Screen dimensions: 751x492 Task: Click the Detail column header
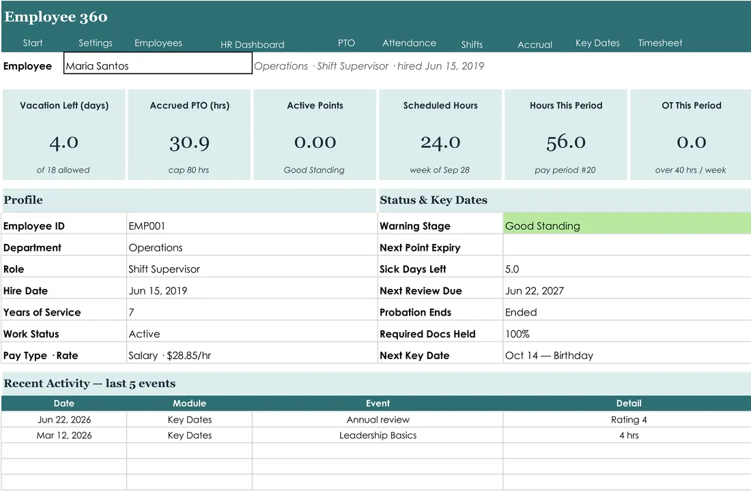(628, 403)
